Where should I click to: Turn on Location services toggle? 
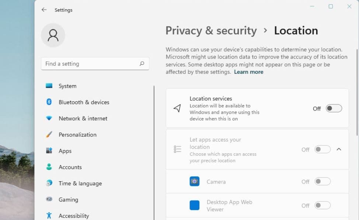pyautogui.click(x=334, y=108)
